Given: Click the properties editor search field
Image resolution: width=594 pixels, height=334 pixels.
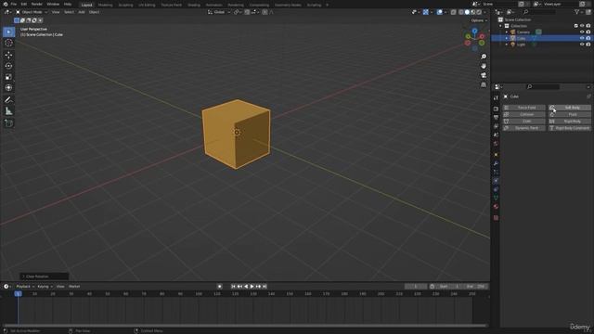Looking at the screenshot, I should (543, 87).
